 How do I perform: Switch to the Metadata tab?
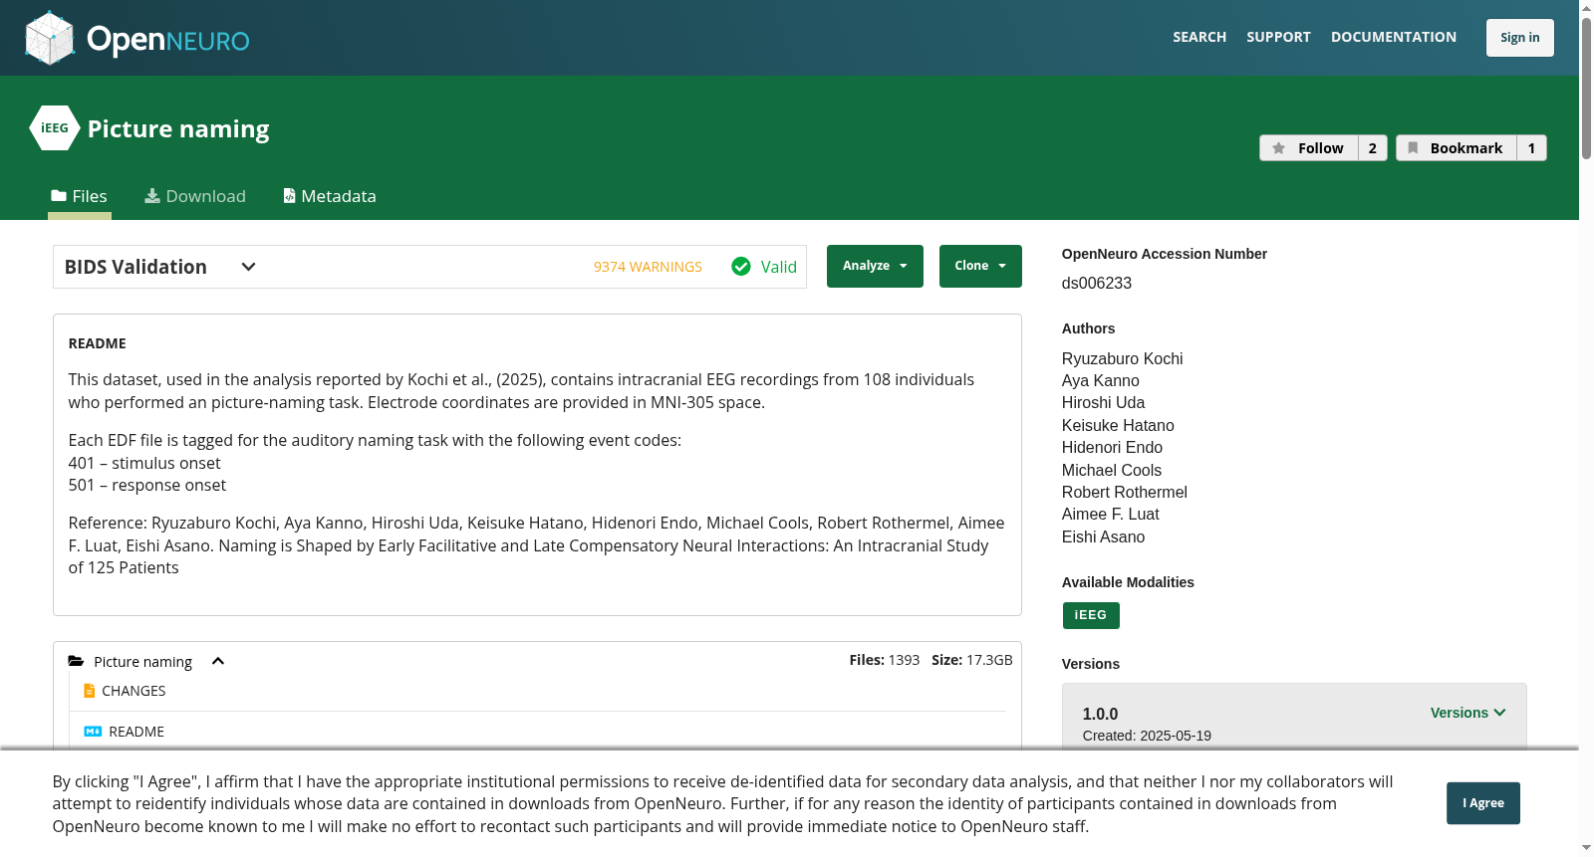[x=330, y=196]
